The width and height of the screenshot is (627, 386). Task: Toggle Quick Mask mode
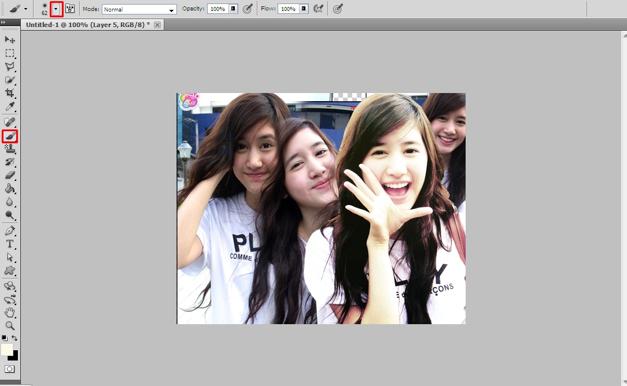click(10, 369)
